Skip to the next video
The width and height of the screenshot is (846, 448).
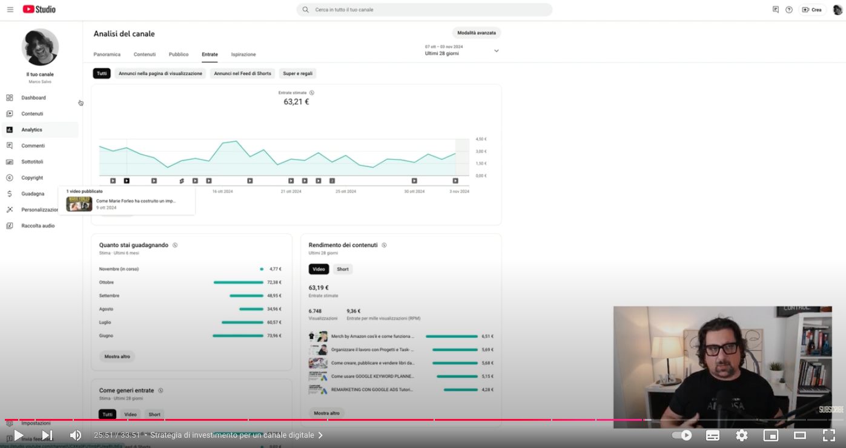point(47,435)
